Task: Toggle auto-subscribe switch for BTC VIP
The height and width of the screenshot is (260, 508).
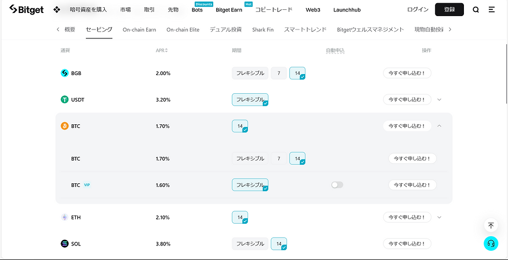Action: [337, 185]
